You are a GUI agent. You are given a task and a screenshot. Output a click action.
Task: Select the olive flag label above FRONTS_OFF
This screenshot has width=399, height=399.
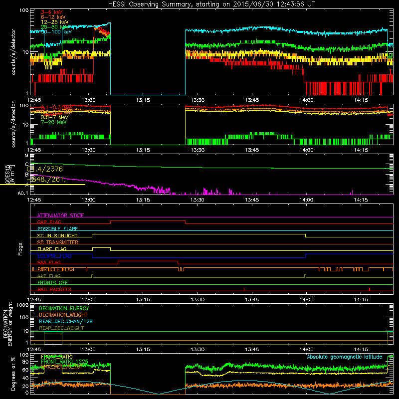coord(49,276)
